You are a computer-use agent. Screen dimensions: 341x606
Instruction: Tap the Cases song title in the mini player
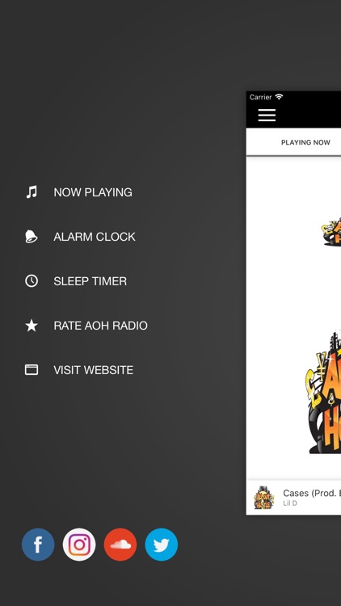coord(312,493)
